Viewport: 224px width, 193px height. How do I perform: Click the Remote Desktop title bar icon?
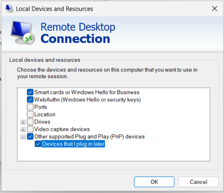coord(10,9)
